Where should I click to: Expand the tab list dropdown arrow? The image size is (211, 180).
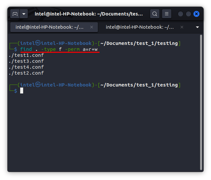(198, 27)
